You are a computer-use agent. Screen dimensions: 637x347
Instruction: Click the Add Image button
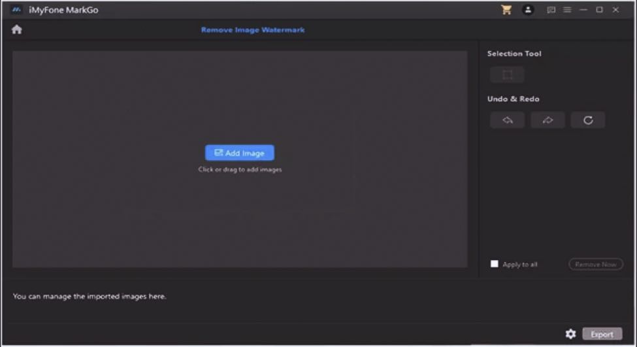(x=240, y=153)
